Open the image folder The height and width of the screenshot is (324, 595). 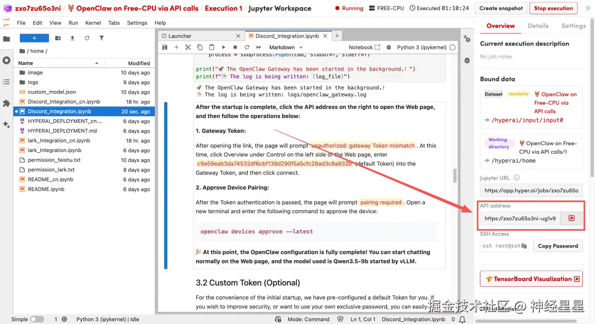tap(84, 73)
